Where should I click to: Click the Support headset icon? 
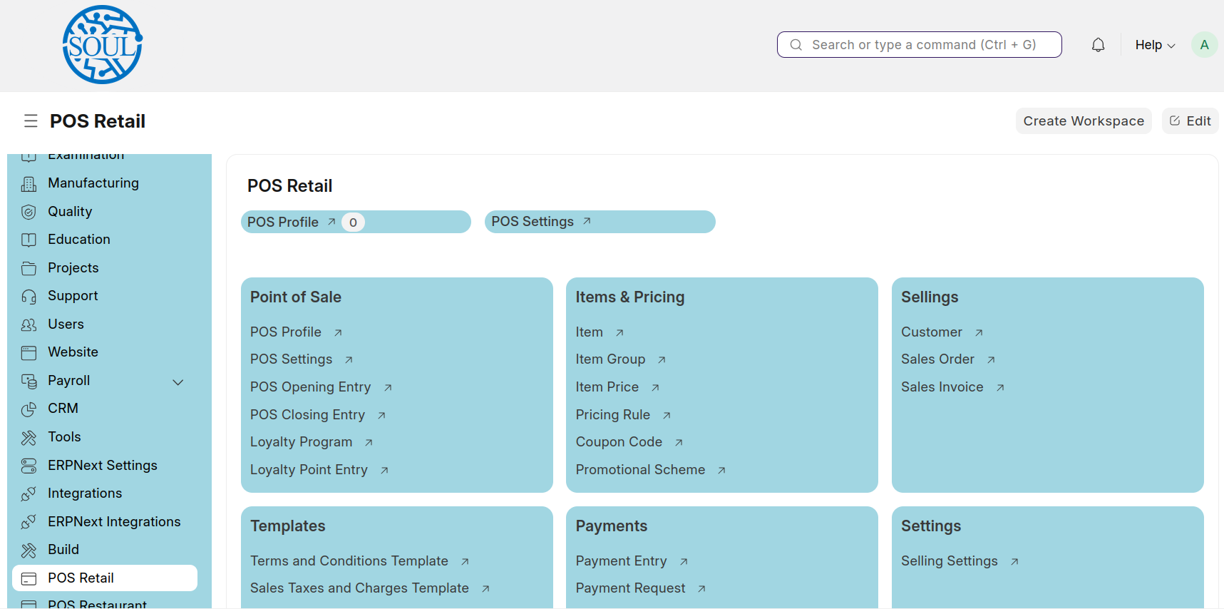pos(29,296)
